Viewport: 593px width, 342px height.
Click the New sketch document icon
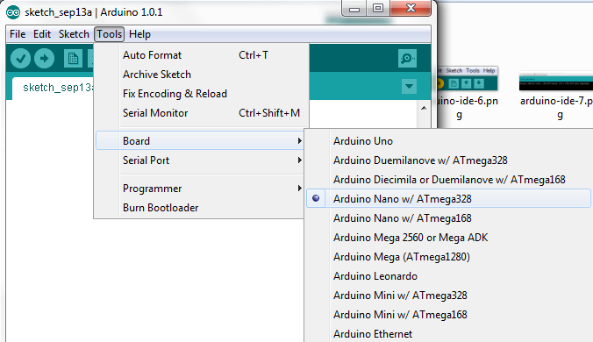(73, 59)
